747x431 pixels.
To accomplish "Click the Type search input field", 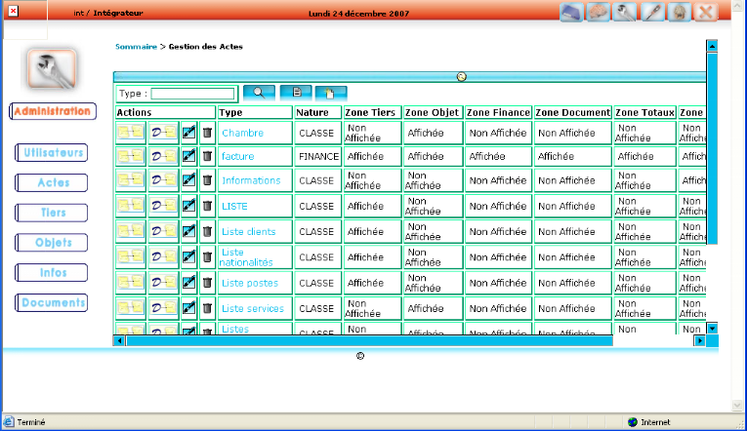I will [x=192, y=94].
